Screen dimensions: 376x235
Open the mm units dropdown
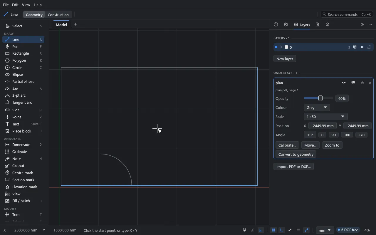pos(325,230)
